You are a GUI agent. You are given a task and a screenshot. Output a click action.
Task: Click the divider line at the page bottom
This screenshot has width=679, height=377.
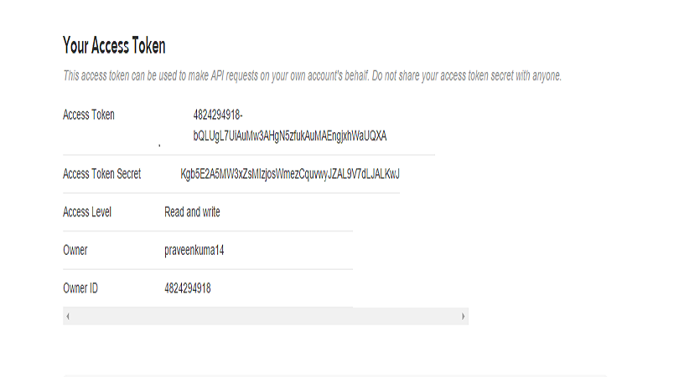pos(335,375)
